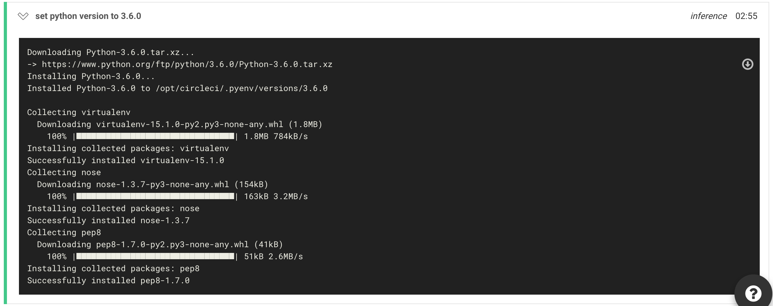Click the python.org Python-3.6.0.tar.xz URL

point(187,64)
